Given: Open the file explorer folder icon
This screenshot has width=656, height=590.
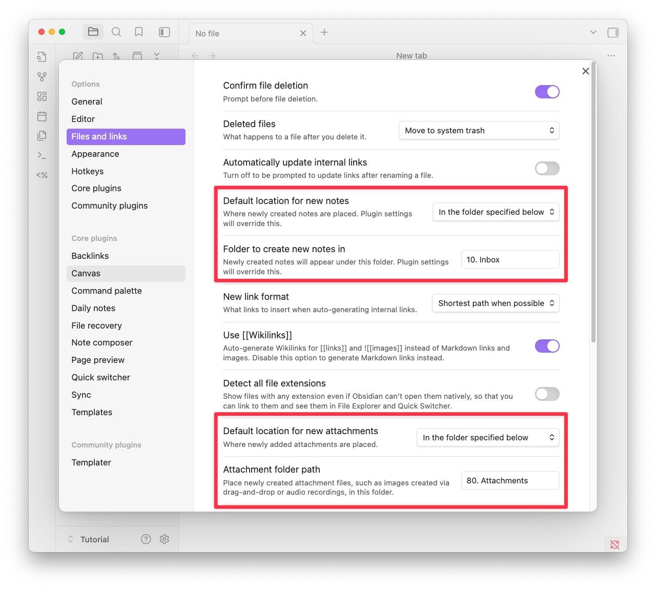Looking at the screenshot, I should (93, 32).
